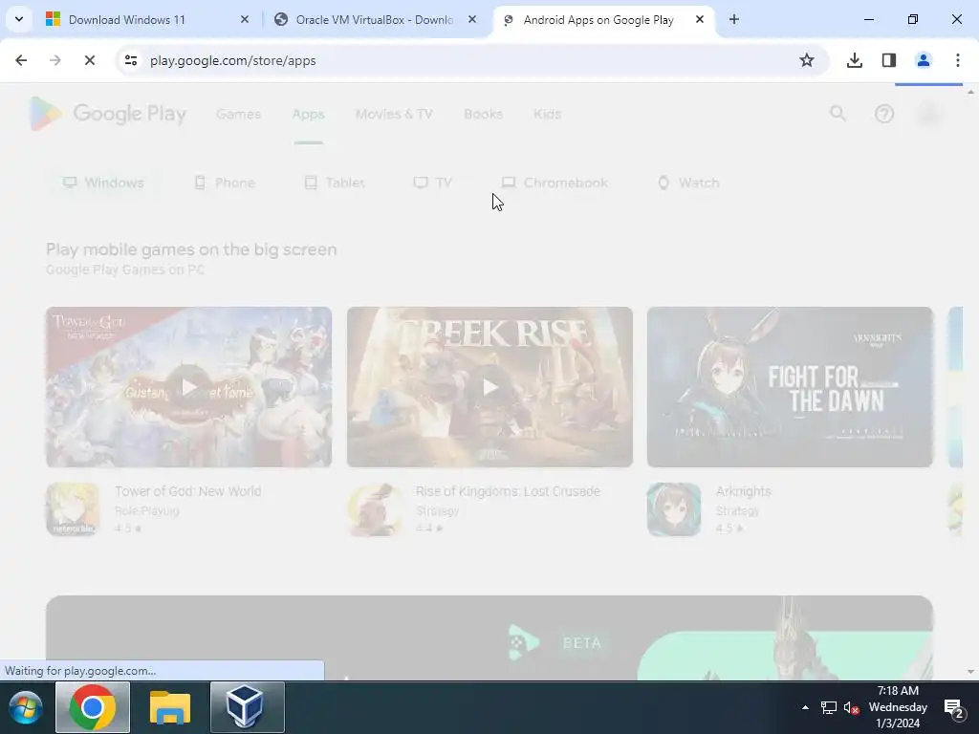Select the TV device filter
The image size is (979, 734).
coord(432,183)
